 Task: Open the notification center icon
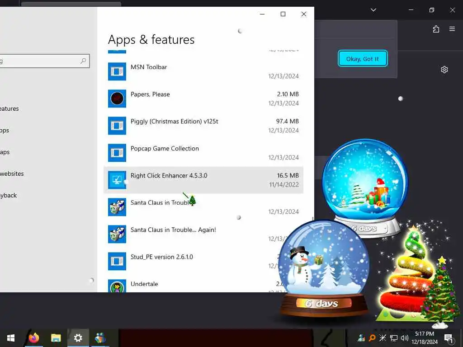[x=449, y=338]
